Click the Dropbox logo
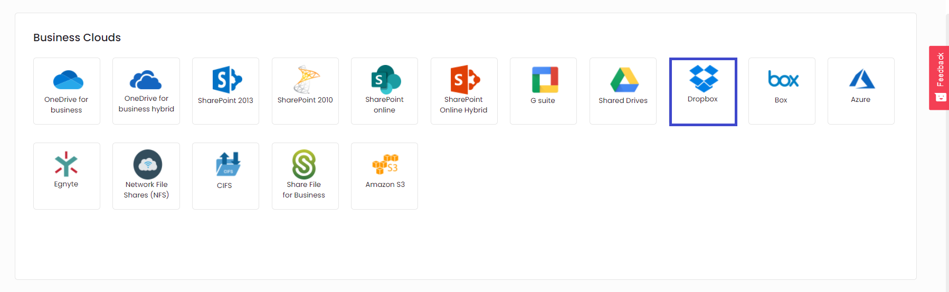This screenshot has width=949, height=292. coord(704,79)
